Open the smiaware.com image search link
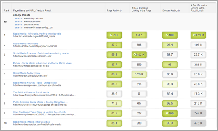The height and width of the screenshot is (131, 218). pyautogui.click(x=19, y=25)
